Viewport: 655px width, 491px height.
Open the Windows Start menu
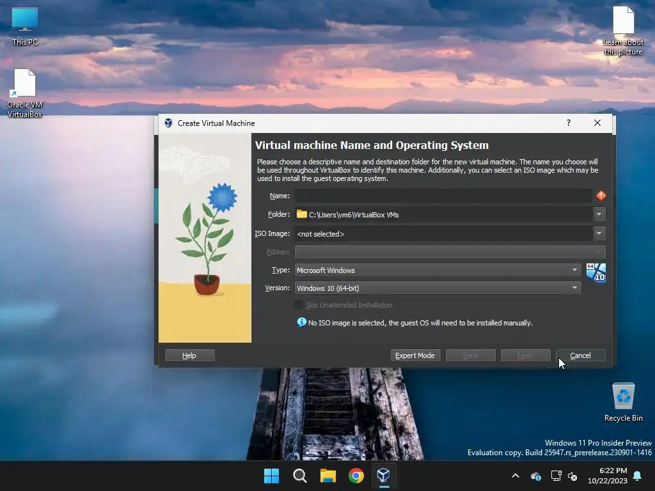click(271, 476)
